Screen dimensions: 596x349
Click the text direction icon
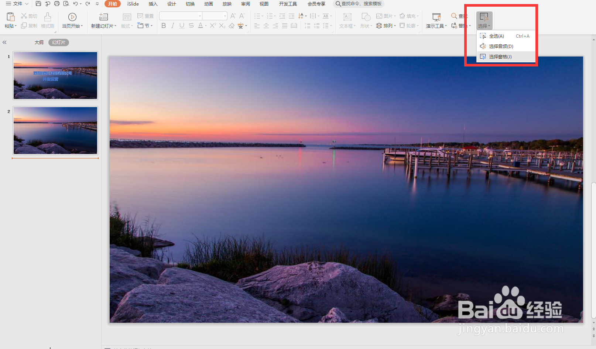301,16
